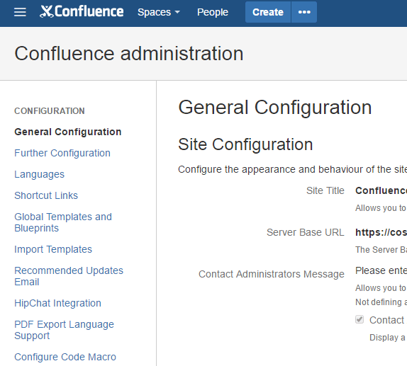Screen dimensions: 407x366
Task: Open Recommended Updates Email settings
Action: (x=69, y=276)
